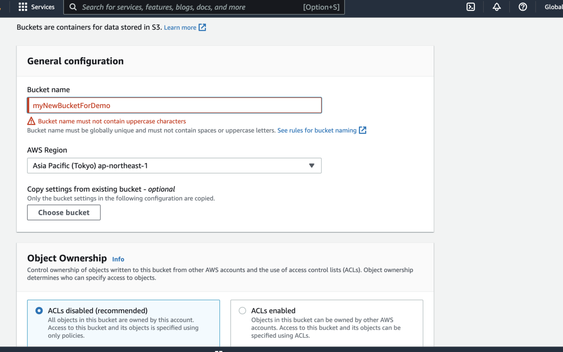Viewport: 563px width, 352px height.
Task: Click the help question mark icon
Action: coord(523,7)
